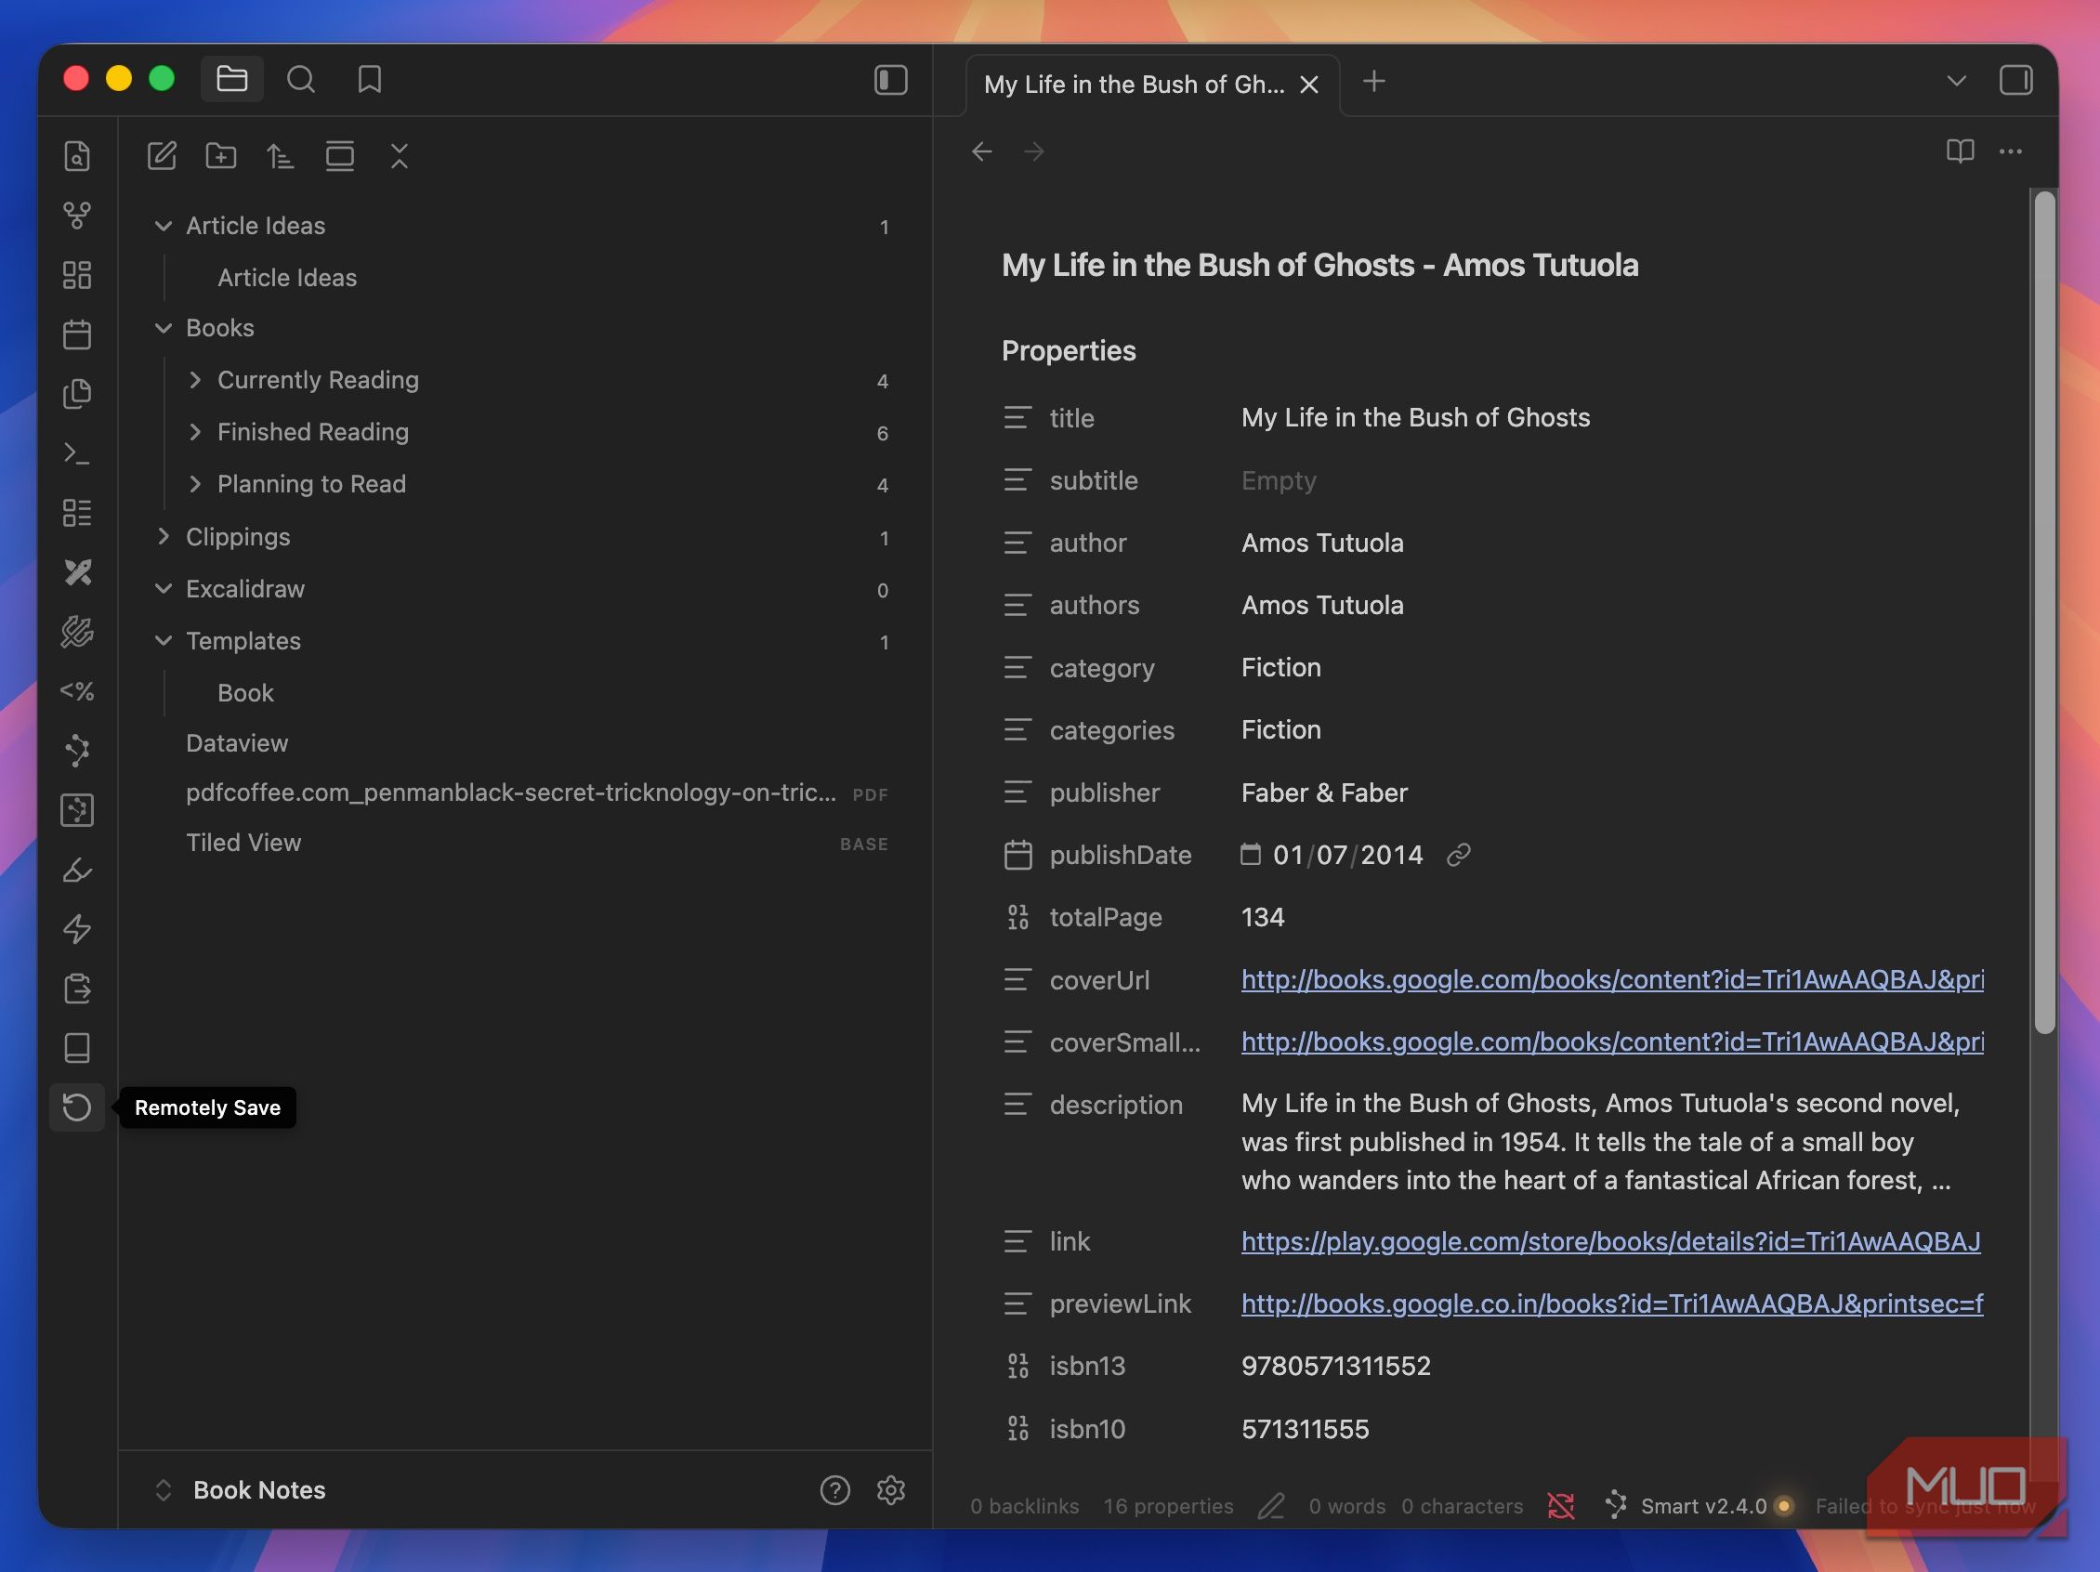The height and width of the screenshot is (1572, 2100).
Task: Open the search pane
Action: [301, 80]
